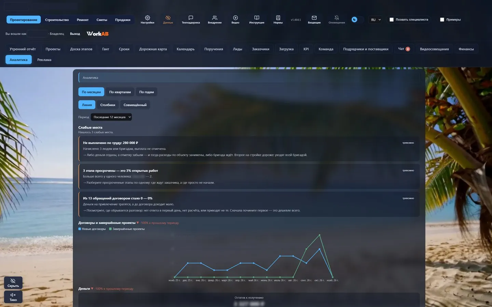Open the Видеосовещания tab
The height and width of the screenshot is (307, 492).
click(434, 49)
